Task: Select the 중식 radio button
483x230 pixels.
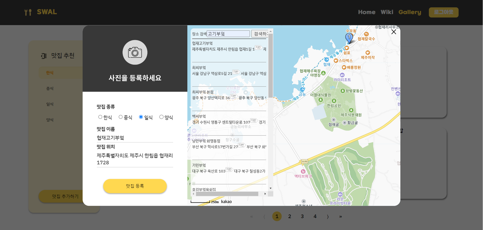Action: 120,117
